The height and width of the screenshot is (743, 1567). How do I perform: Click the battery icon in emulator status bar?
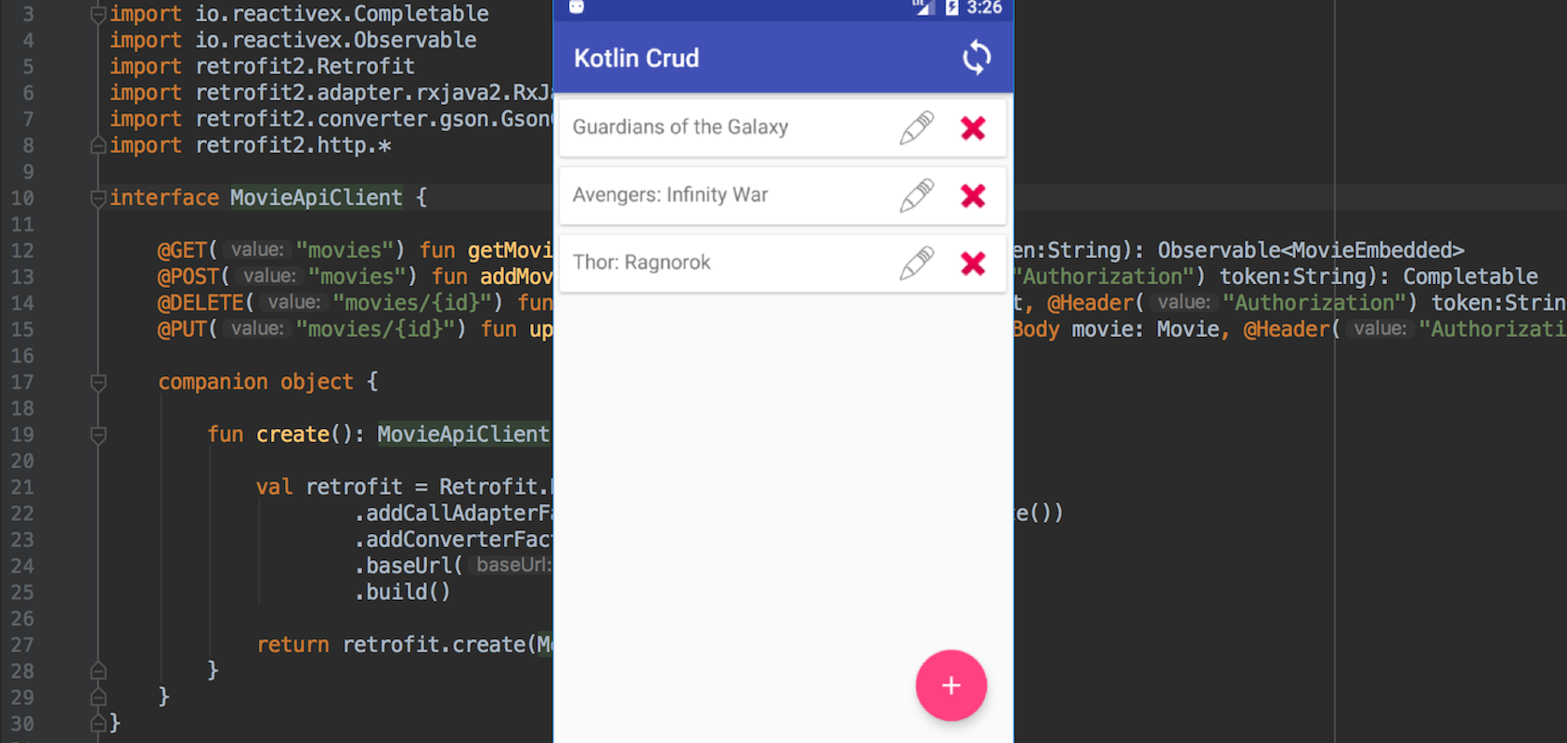coord(952,7)
